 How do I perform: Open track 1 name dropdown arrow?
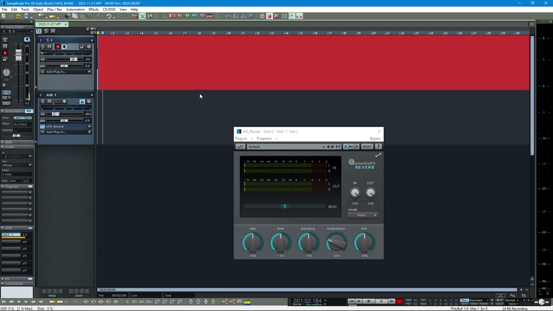tap(92, 40)
